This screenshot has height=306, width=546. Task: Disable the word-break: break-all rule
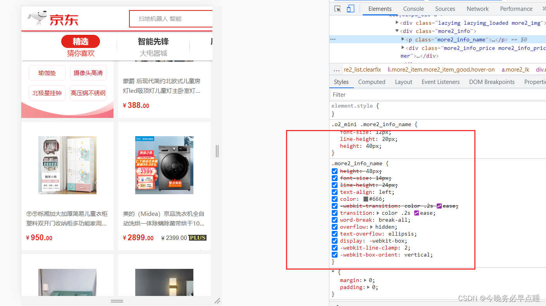pos(335,220)
